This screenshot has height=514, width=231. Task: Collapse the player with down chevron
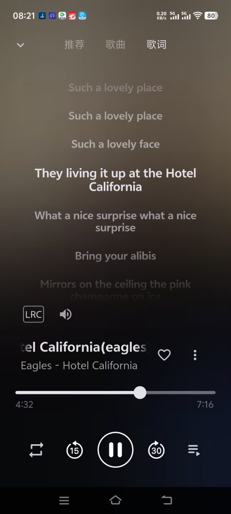point(21,45)
